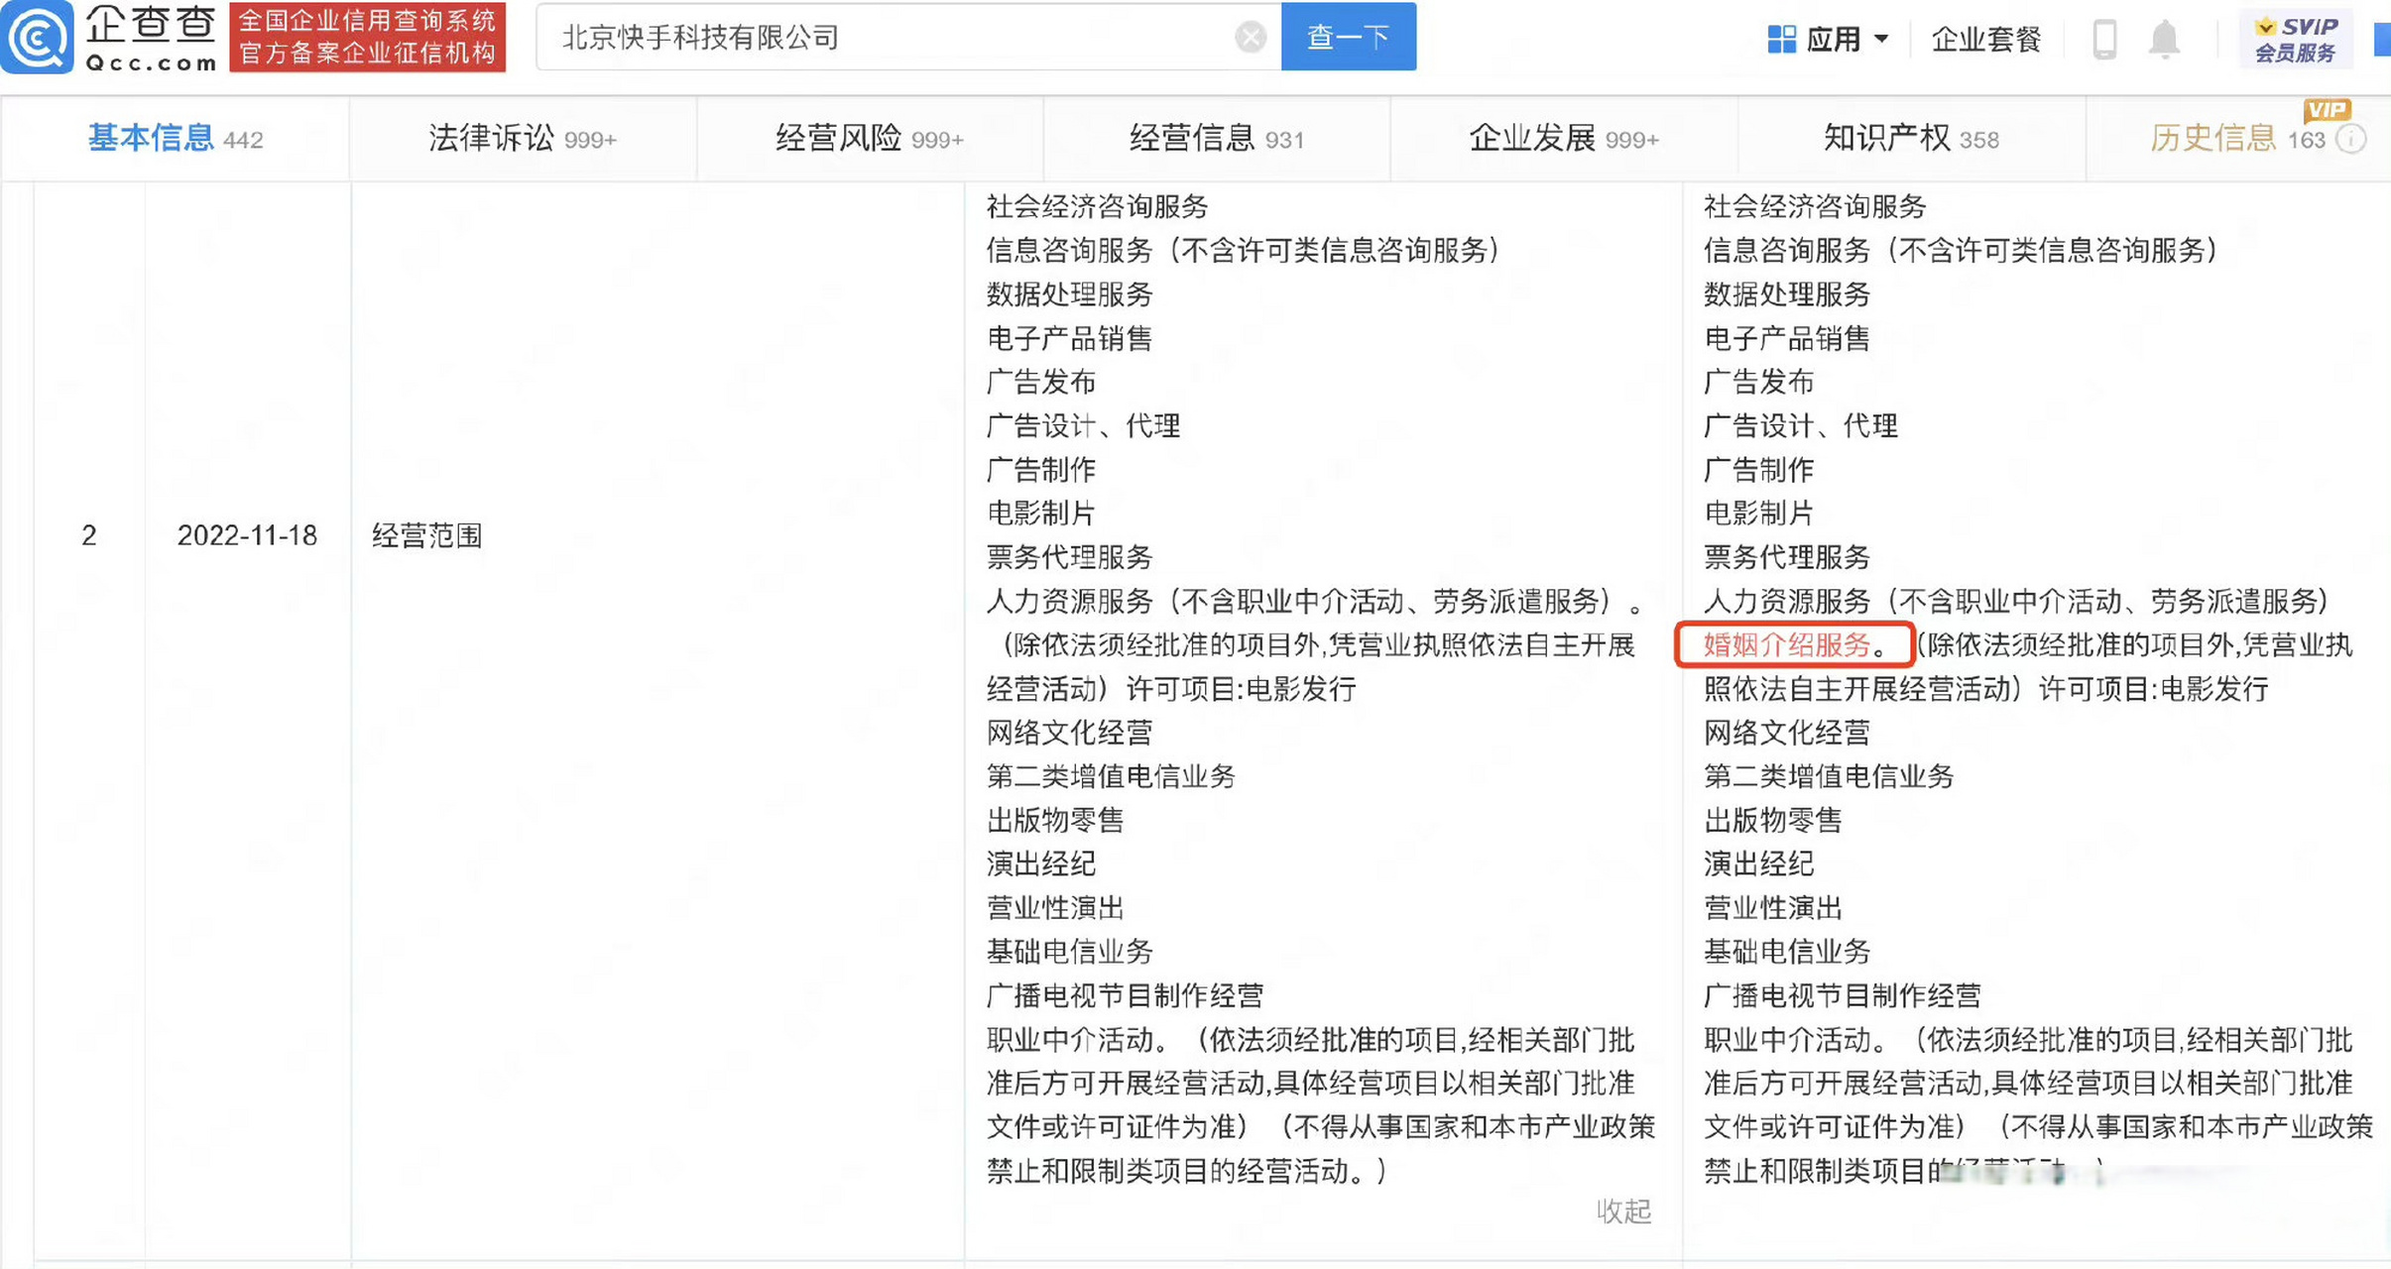Click the 应用 grid icon
2391x1269 pixels.
click(1781, 40)
